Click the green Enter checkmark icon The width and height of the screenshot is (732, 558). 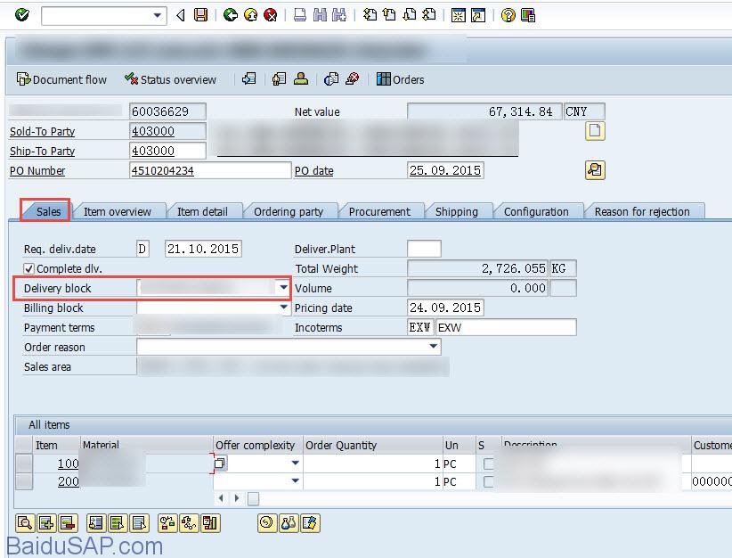[x=20, y=14]
